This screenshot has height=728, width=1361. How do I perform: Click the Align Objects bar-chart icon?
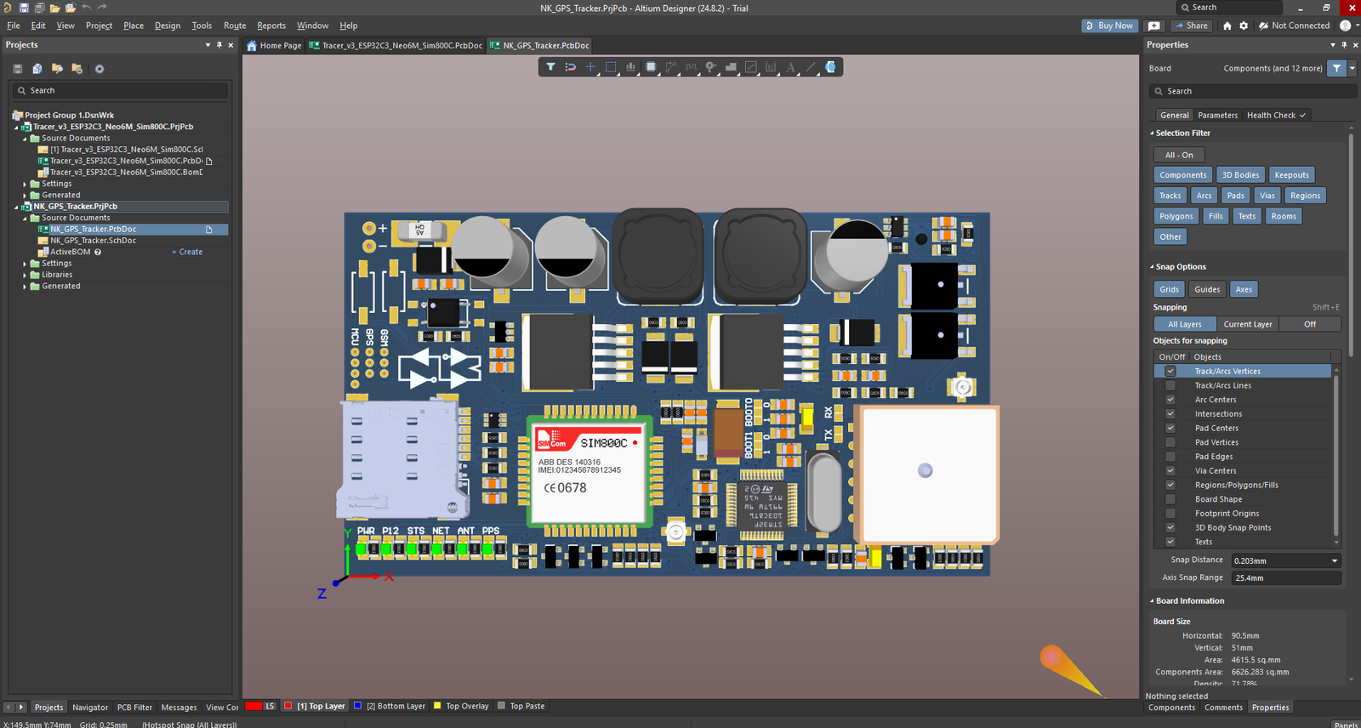coord(630,67)
